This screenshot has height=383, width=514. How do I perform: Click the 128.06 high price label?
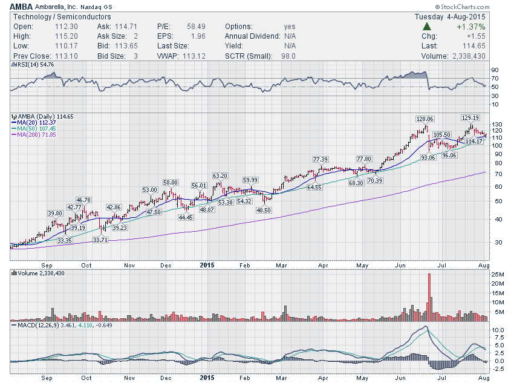click(425, 119)
